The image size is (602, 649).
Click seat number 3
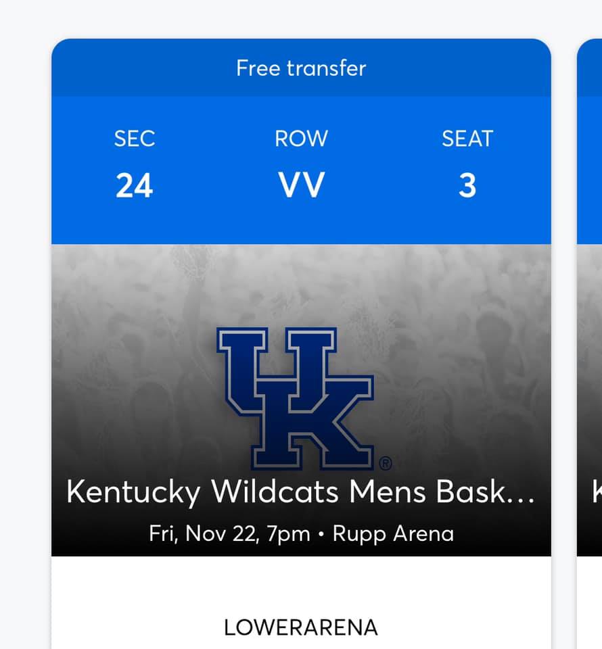pos(467,186)
